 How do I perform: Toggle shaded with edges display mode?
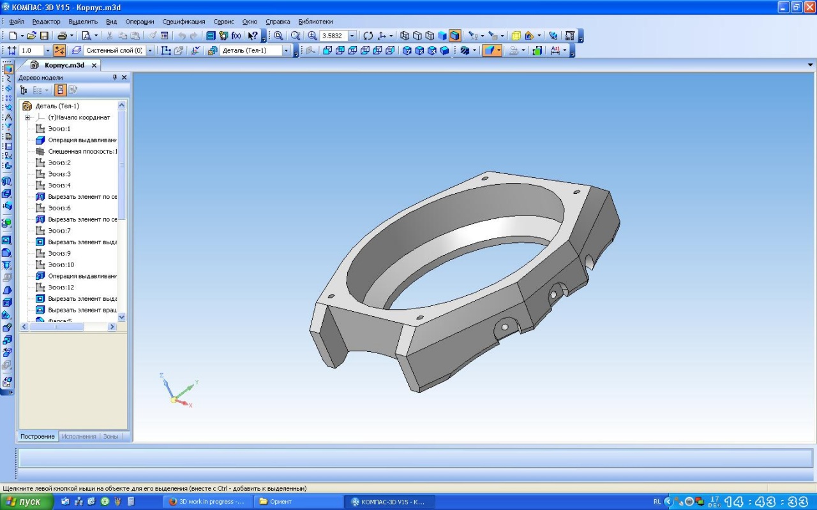pyautogui.click(x=454, y=36)
